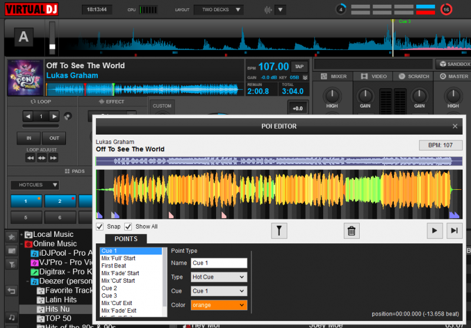Click the waveform style icon in top bar
471x328 pixels.
pos(268,10)
